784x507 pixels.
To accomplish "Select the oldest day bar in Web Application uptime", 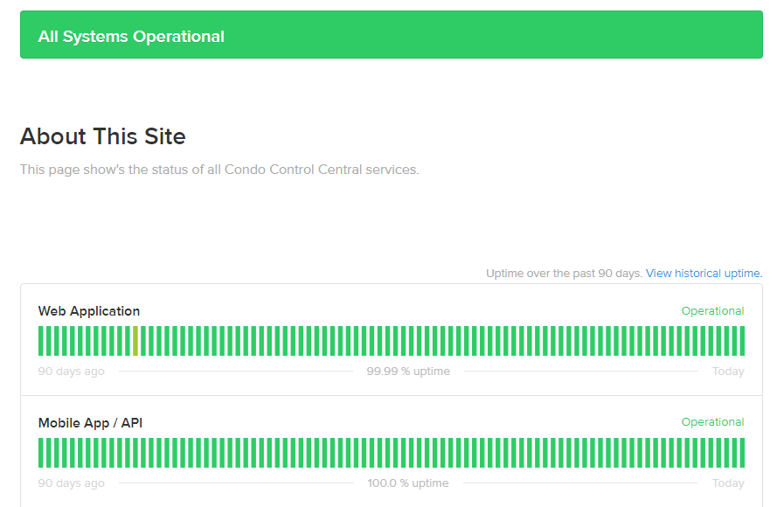I will [x=40, y=341].
